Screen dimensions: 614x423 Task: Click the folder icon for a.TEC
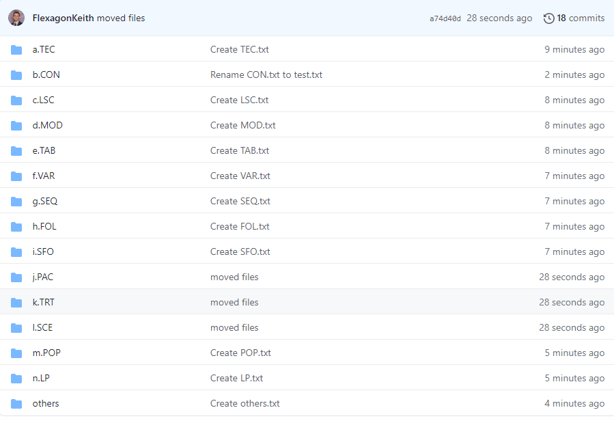(16, 50)
